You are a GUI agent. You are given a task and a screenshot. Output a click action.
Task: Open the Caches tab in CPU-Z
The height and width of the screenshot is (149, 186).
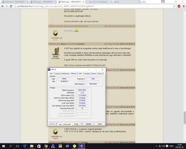(58, 74)
